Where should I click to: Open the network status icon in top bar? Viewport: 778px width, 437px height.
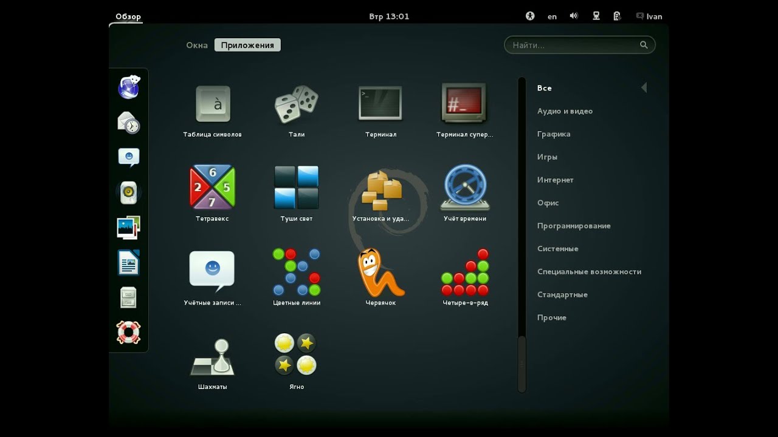pos(596,16)
